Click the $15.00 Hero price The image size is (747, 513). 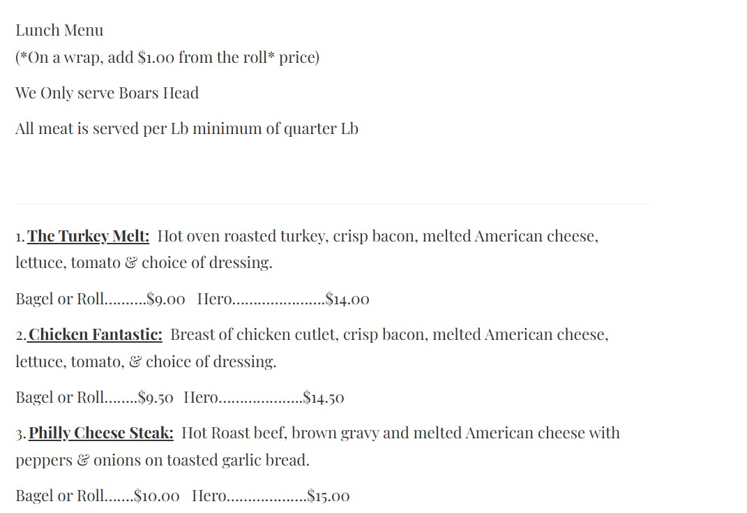pos(329,496)
